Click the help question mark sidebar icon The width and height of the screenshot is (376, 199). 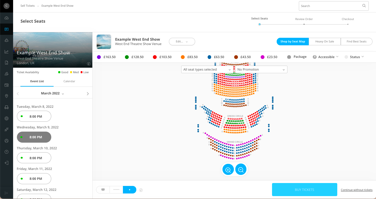click(6, 152)
